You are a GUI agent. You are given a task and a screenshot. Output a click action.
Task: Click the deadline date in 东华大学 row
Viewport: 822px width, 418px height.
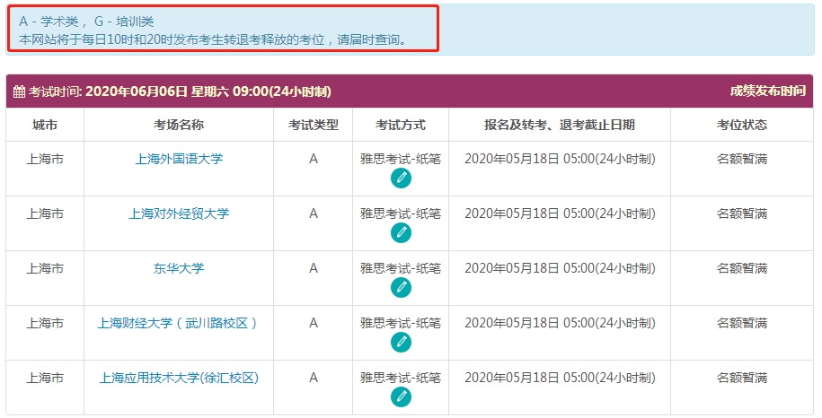coord(560,268)
